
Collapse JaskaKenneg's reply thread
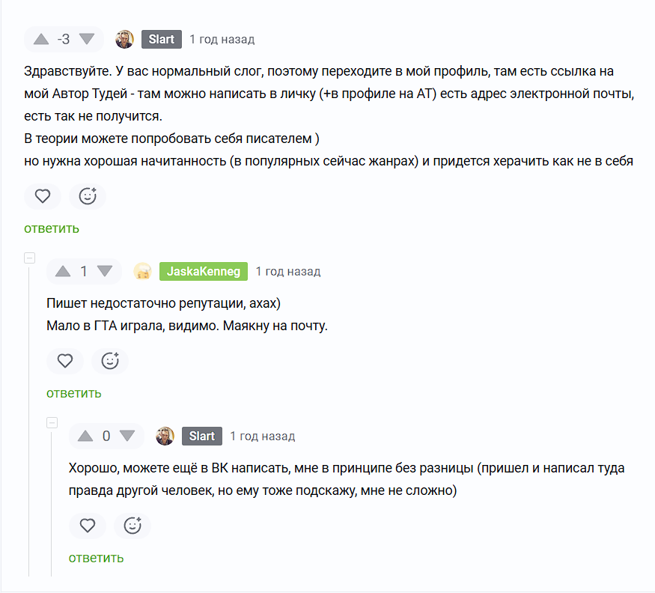[30, 258]
